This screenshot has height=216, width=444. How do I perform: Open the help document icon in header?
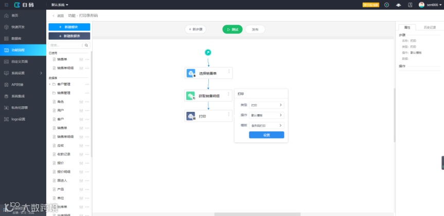click(410, 5)
